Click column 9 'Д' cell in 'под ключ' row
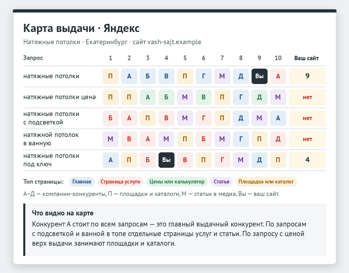Image resolution: width=349 pixels, height=273 pixels. (259, 160)
